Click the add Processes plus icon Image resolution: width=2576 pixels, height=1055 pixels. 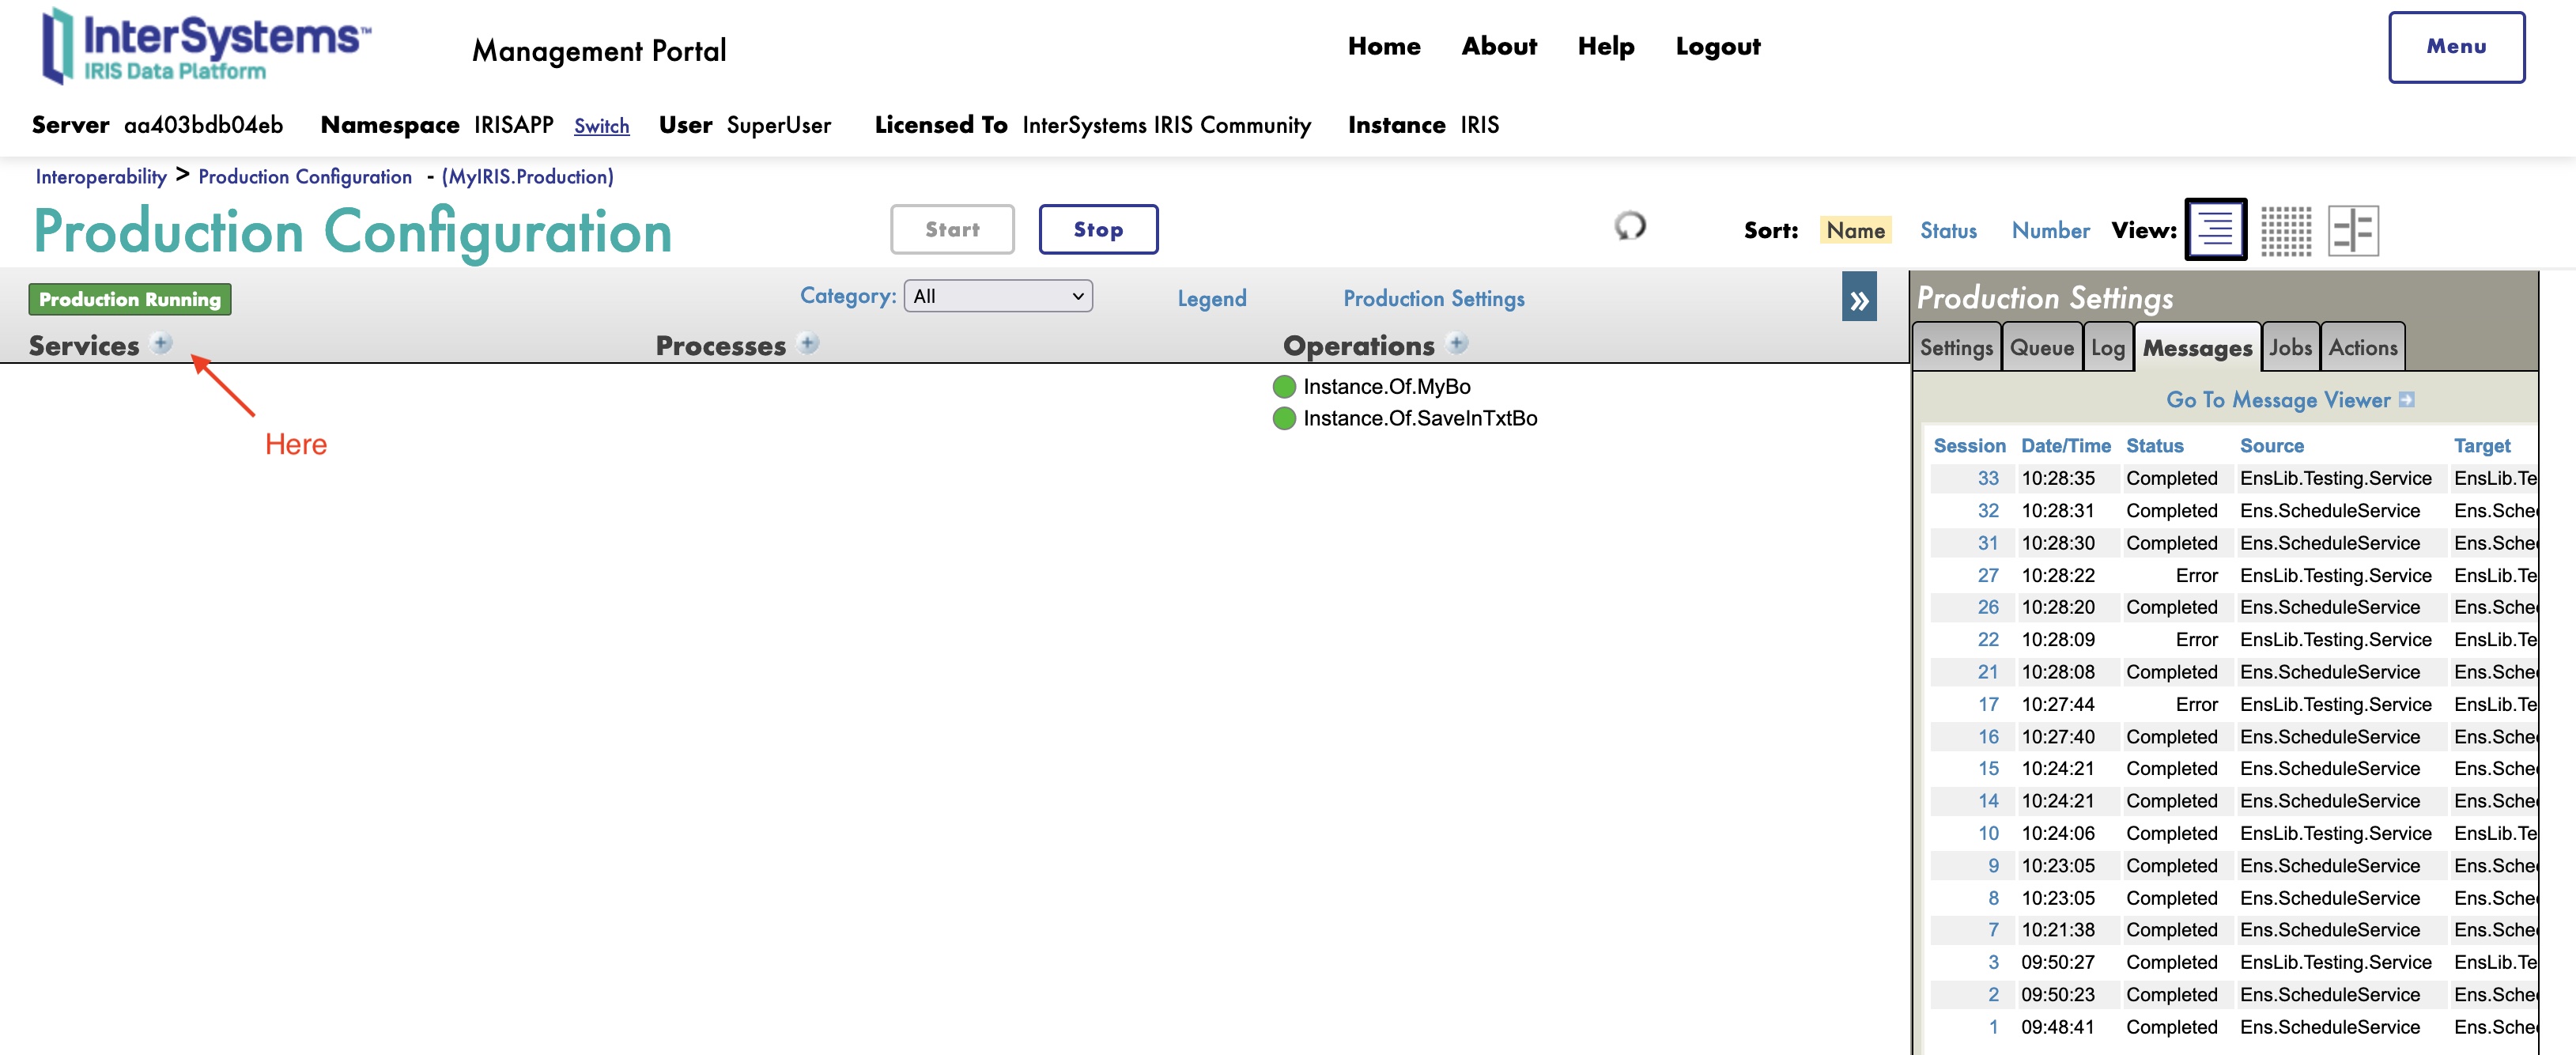tap(809, 343)
